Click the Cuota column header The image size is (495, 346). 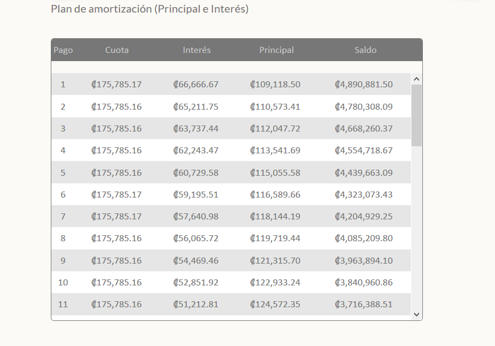tap(117, 50)
